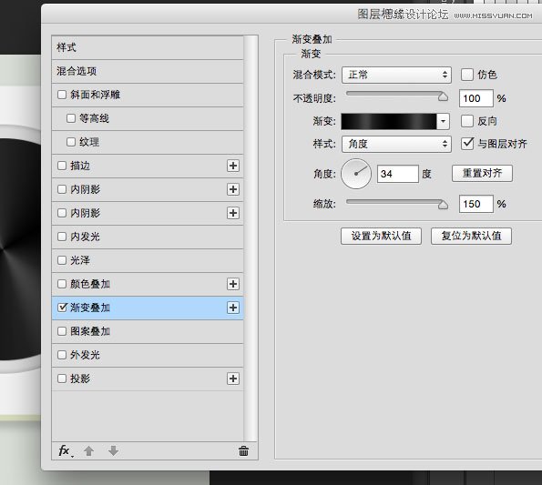Select the 图案叠加 row label
Screen dimensions: 542x485
point(90,331)
